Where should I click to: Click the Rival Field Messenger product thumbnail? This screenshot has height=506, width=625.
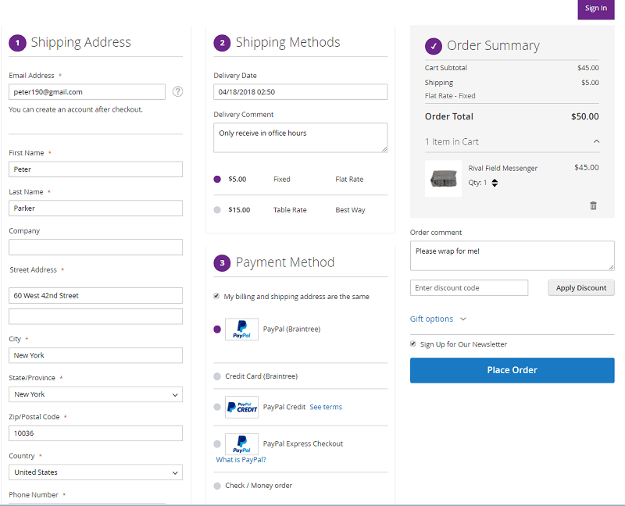tap(443, 179)
